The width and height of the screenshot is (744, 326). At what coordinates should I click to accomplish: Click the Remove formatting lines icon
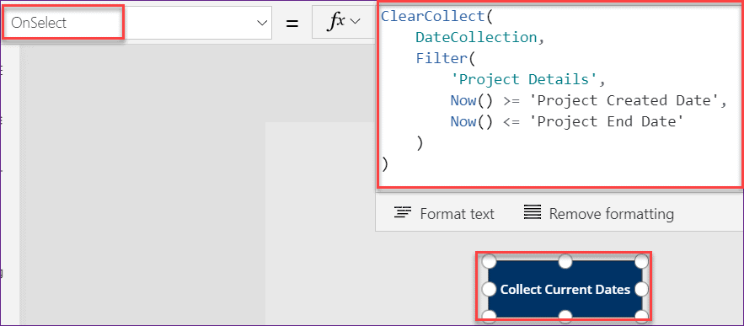(x=533, y=212)
